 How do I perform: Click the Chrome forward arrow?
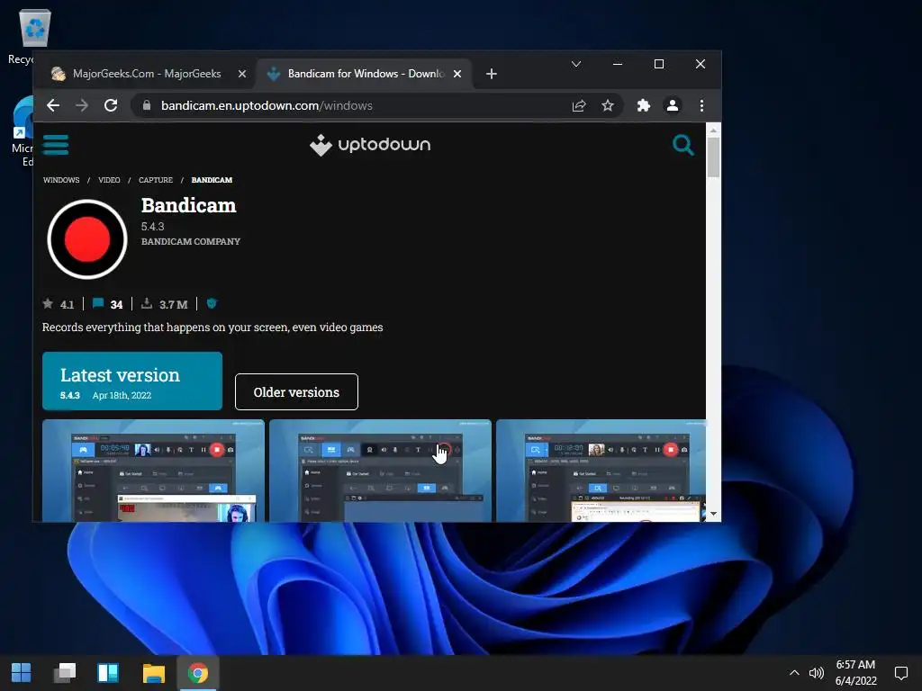[x=82, y=105]
